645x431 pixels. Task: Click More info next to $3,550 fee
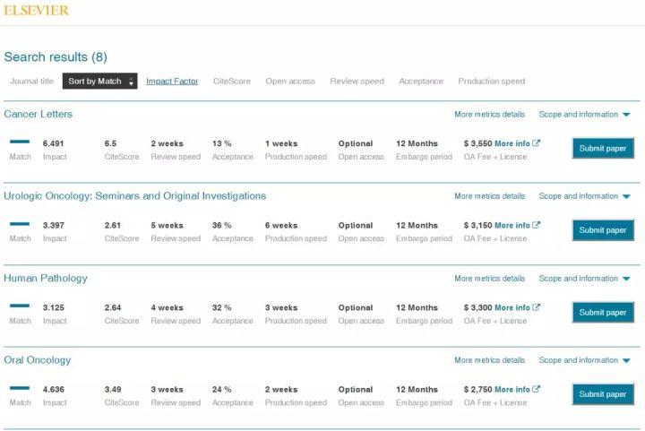[x=517, y=143]
